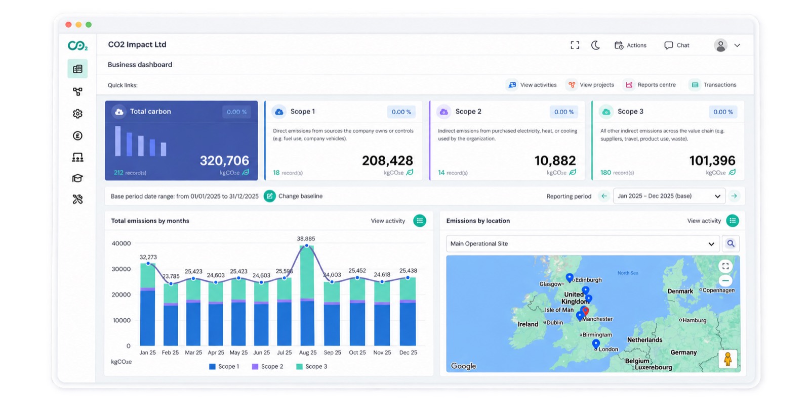Open the Actions menu
This screenshot has width=810, height=398.
point(630,45)
